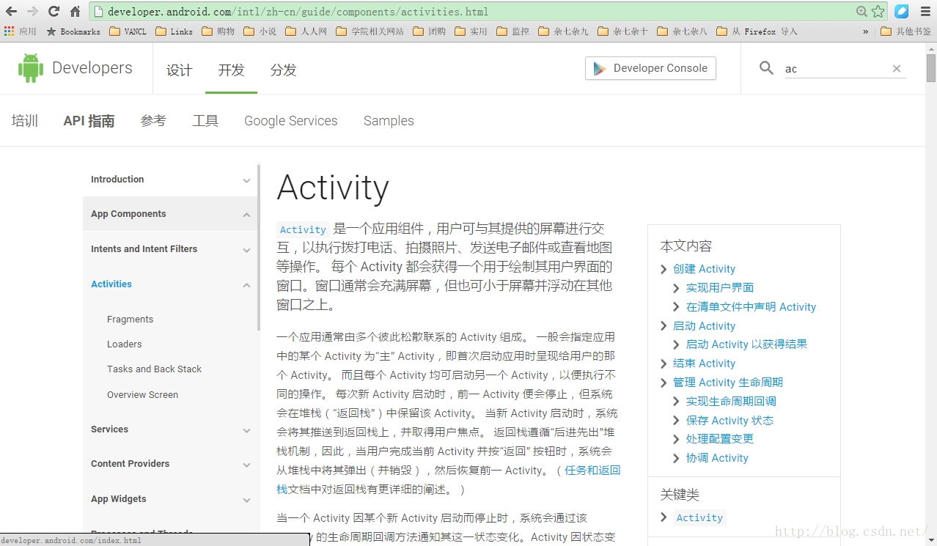This screenshot has height=546, width=937.
Task: Click the Developer Console button
Action: [x=650, y=68]
